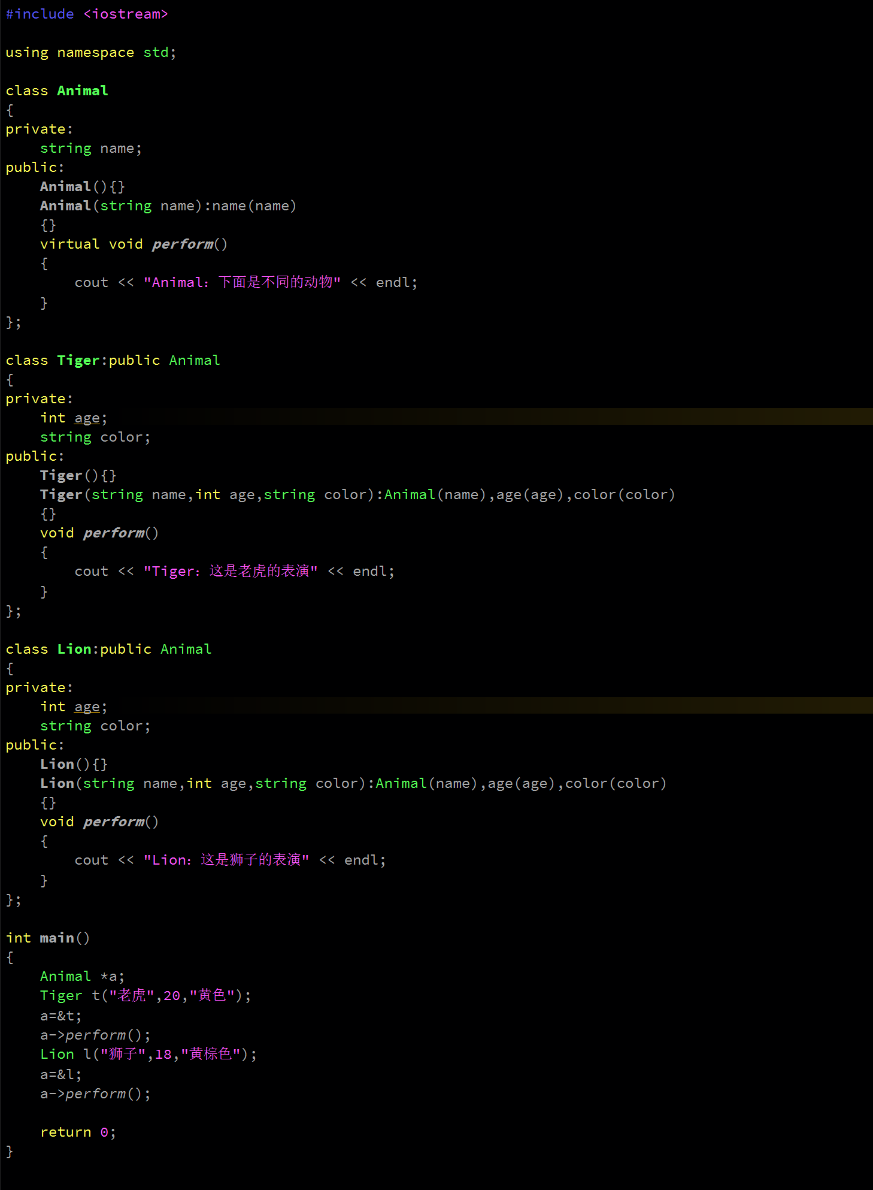Image resolution: width=873 pixels, height=1190 pixels.
Task: Click 'string color;' inside Lion class
Action: [x=95, y=726]
